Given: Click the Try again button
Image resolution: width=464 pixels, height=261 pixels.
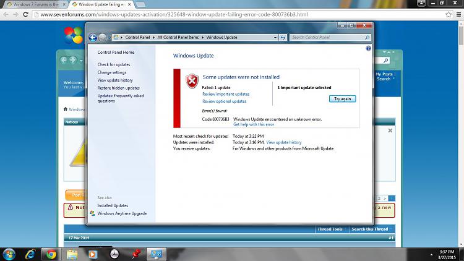Looking at the screenshot, I should click(x=342, y=99).
